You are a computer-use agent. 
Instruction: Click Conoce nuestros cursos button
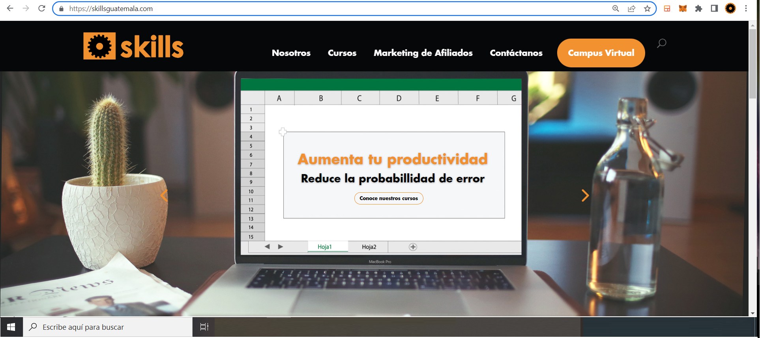point(389,198)
